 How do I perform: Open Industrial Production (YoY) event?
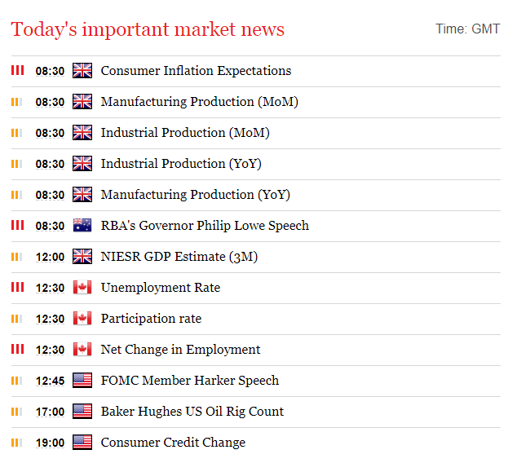(x=181, y=164)
